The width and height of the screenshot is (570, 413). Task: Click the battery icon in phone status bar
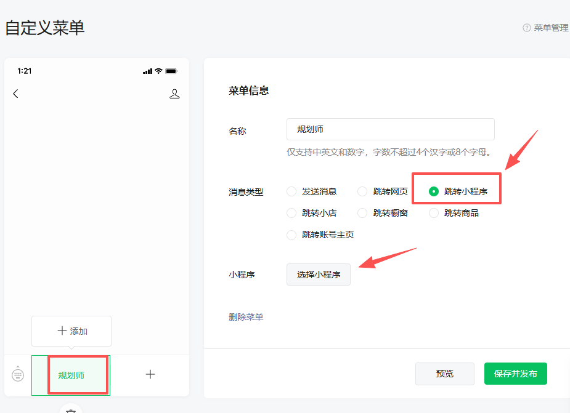pyautogui.click(x=171, y=71)
